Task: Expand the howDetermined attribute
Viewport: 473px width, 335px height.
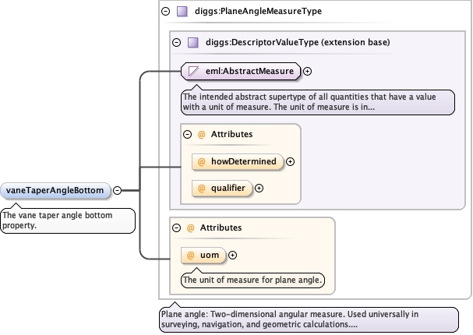Action: 291,161
